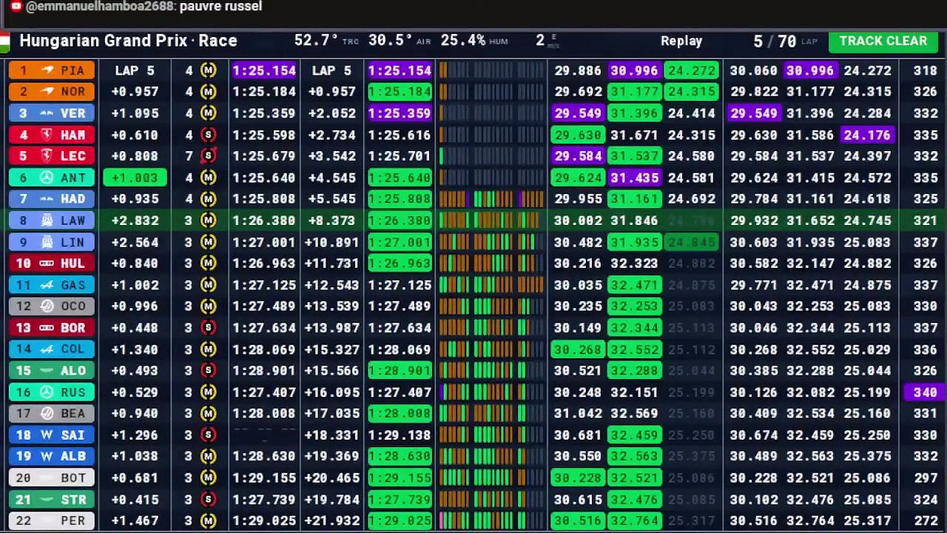Click the YouTube icon beside the chat username
This screenshot has width=947, height=533.
click(x=16, y=7)
